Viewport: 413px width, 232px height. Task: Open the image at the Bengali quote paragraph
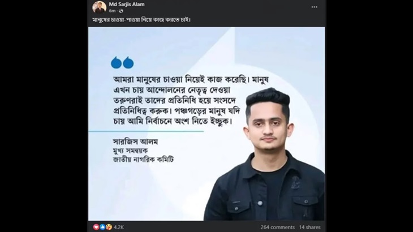(x=191, y=101)
